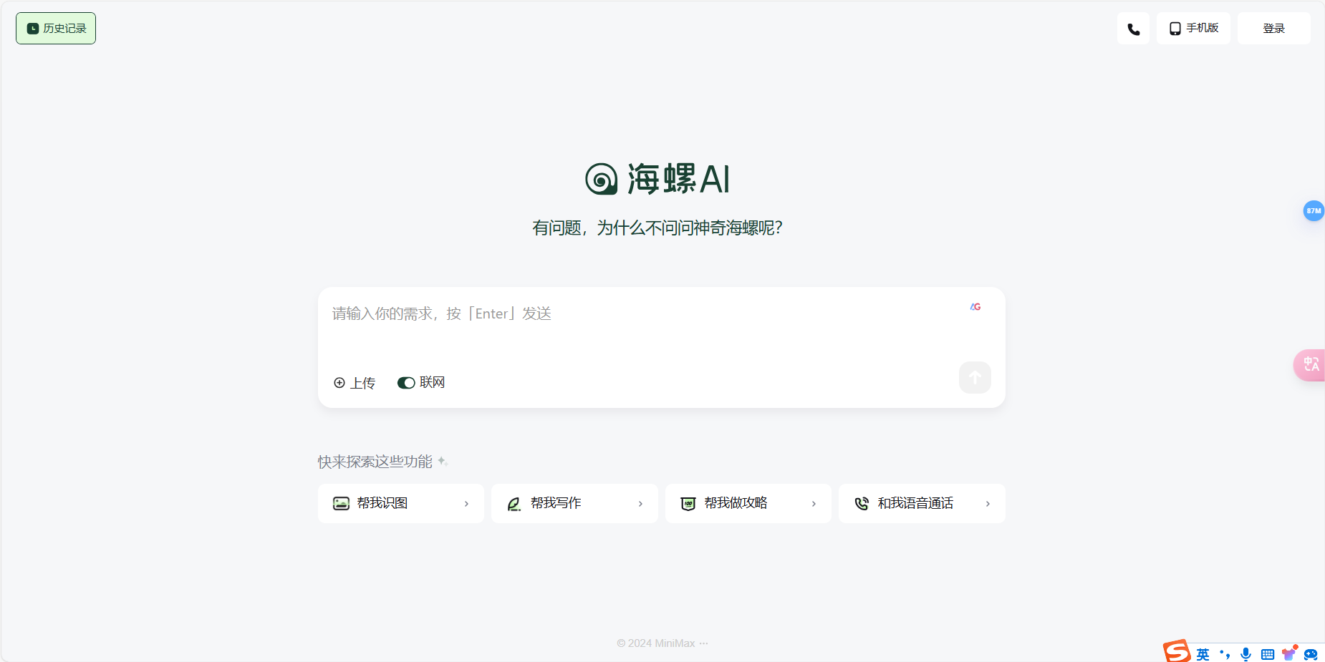Image resolution: width=1325 pixels, height=662 pixels.
Task: Click the 登录 login button
Action: 1273,28
